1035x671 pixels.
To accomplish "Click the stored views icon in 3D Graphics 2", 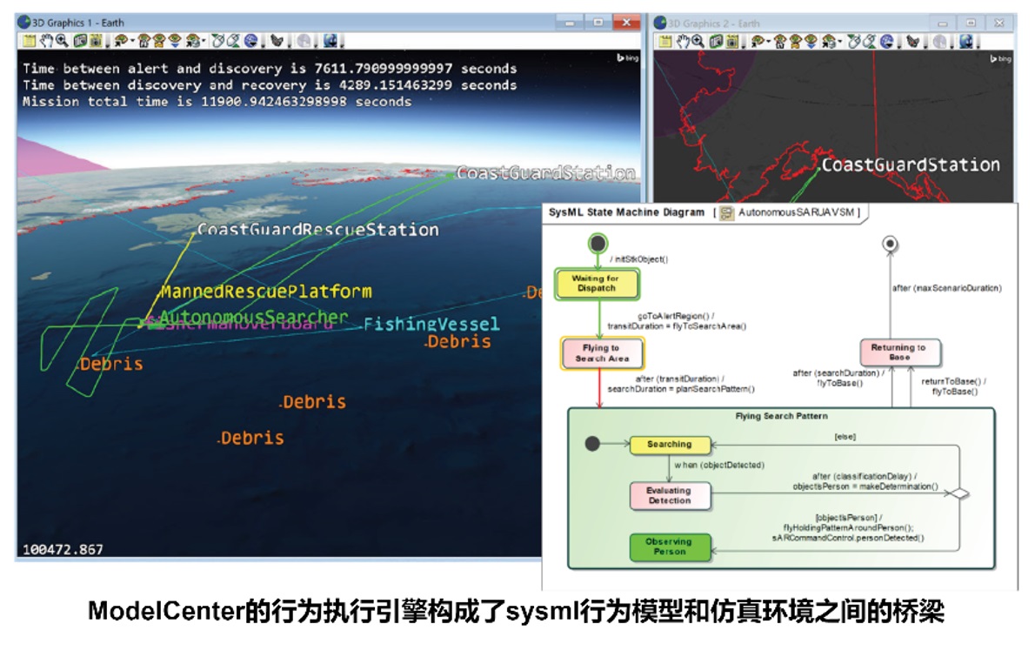I will pos(828,42).
